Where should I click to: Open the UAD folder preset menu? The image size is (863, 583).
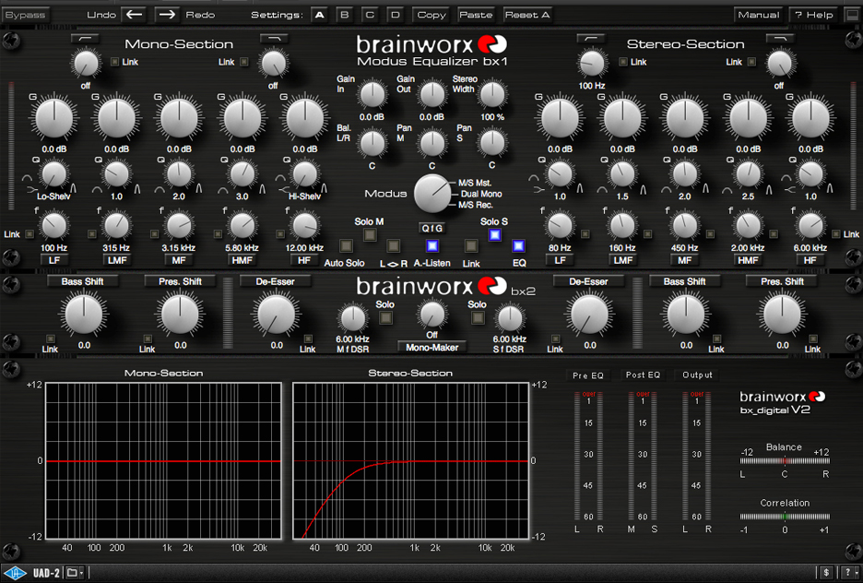75,573
